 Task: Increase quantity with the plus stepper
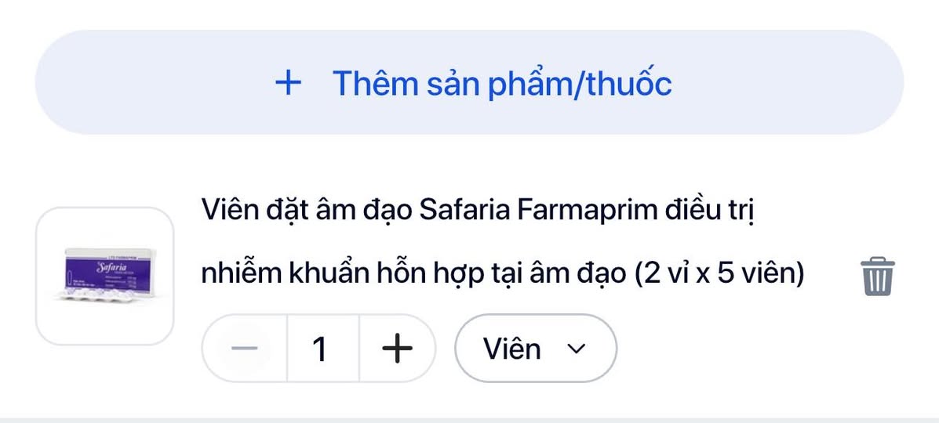tap(397, 349)
